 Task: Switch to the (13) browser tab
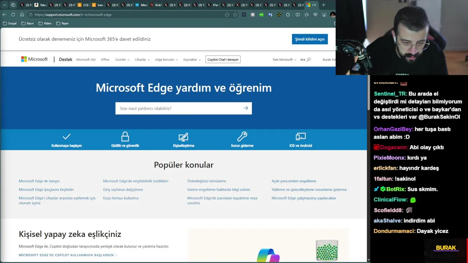pos(83,5)
